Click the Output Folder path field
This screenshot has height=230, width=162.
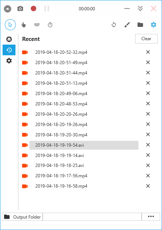click(92, 217)
